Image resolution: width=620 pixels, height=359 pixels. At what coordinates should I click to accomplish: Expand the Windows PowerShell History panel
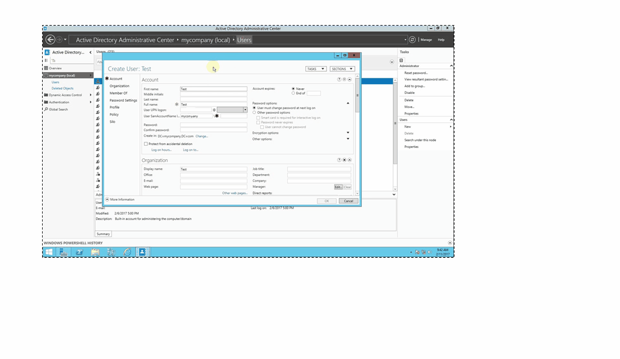[449, 243]
